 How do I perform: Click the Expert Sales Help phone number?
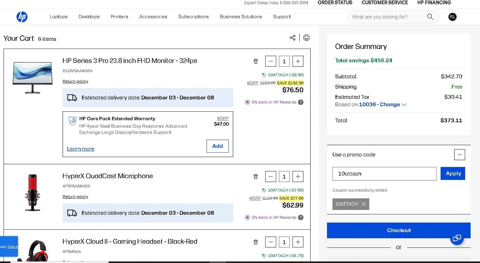(x=294, y=3)
